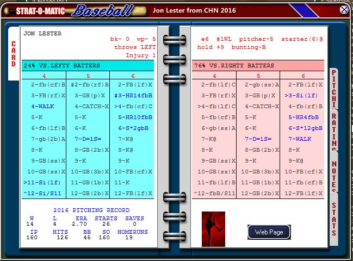The height and width of the screenshot is (261, 353).
Task: Click '7-WALK' in righty column 6
Action: click(300, 139)
